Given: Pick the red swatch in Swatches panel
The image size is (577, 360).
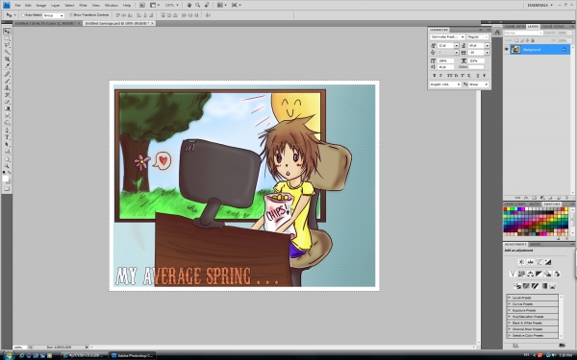Looking at the screenshot, I should 506,209.
